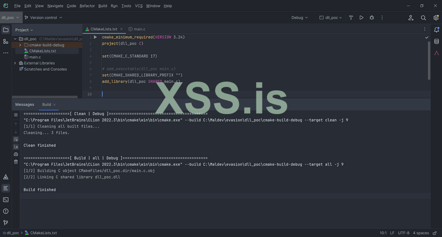
Task: Select the CMakeLists.txt editor tab
Action: tap(104, 29)
